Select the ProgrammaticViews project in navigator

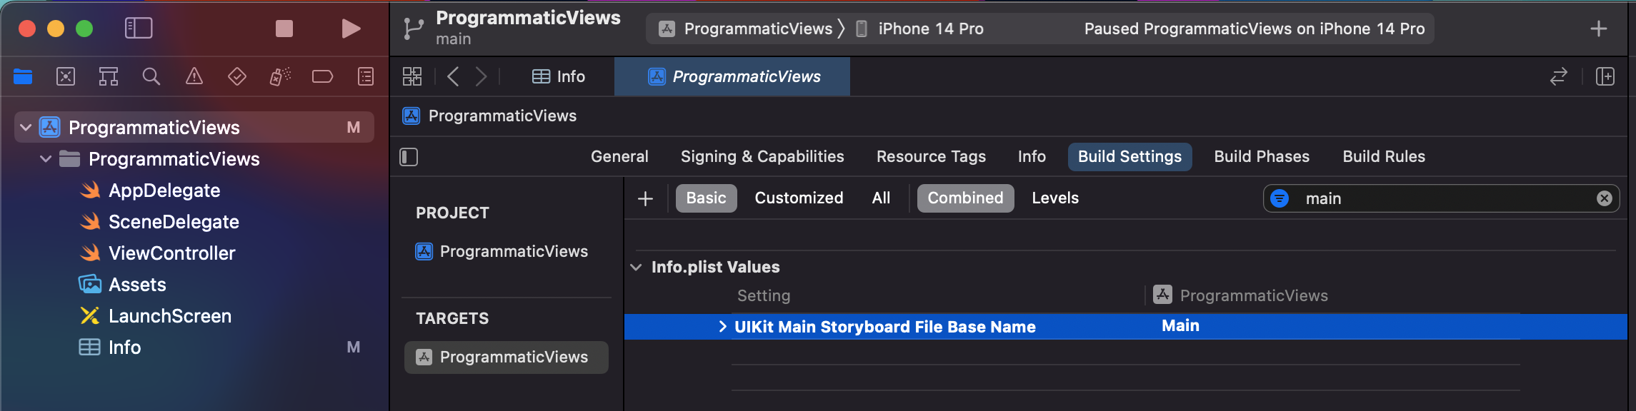pyautogui.click(x=194, y=127)
